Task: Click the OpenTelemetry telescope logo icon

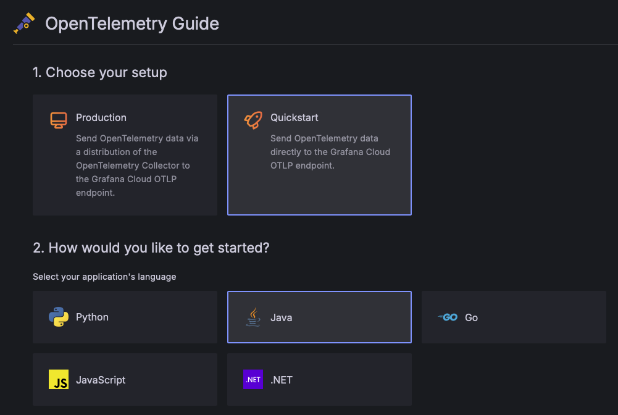Action: (x=24, y=23)
